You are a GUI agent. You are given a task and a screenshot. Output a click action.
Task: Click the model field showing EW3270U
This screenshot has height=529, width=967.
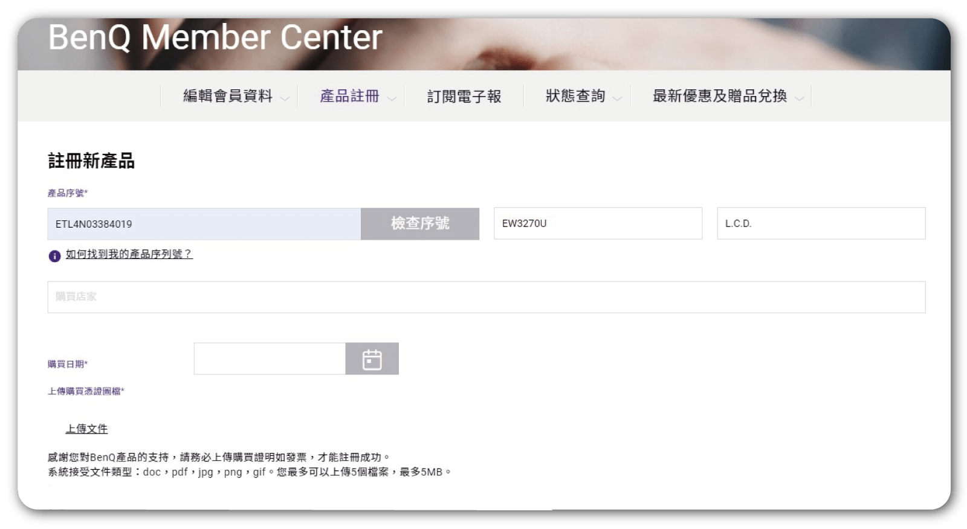(598, 223)
